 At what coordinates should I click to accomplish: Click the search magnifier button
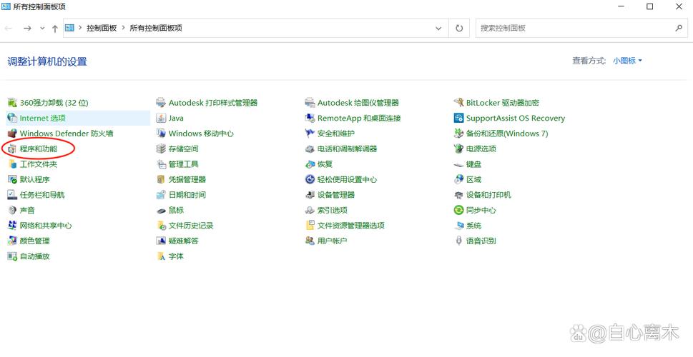tap(679, 28)
